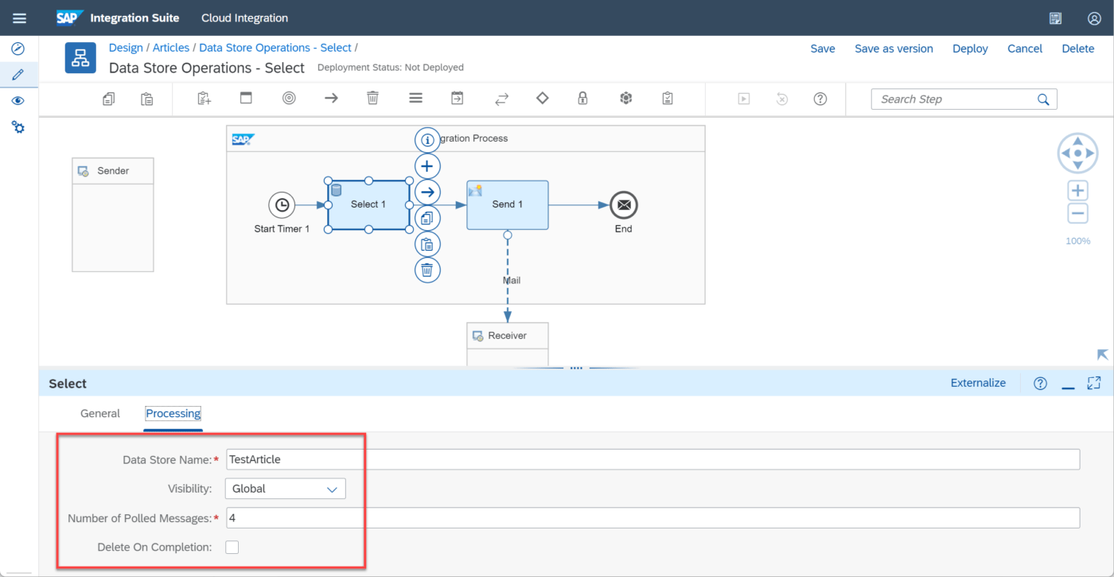
Task: Click the Deploy button
Action: coord(970,49)
